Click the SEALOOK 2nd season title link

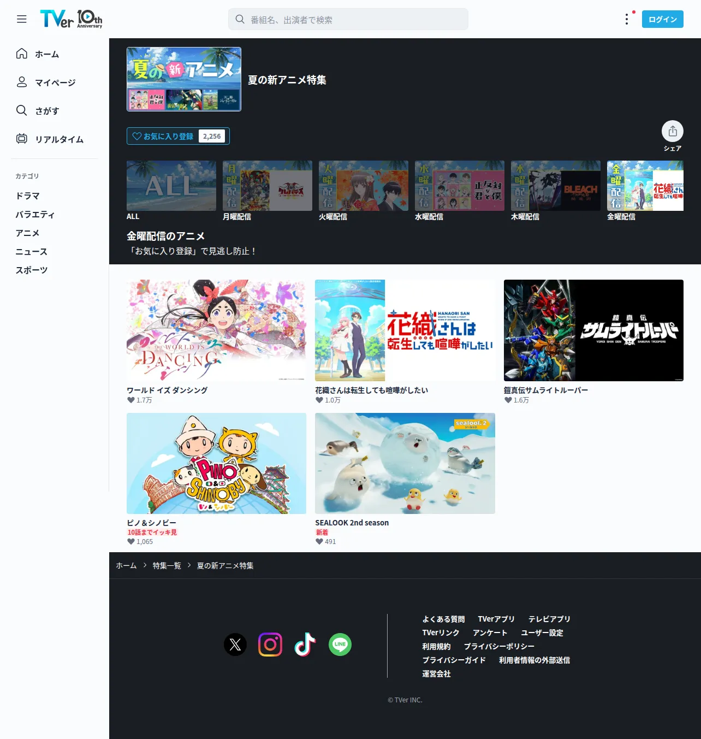pyautogui.click(x=352, y=523)
